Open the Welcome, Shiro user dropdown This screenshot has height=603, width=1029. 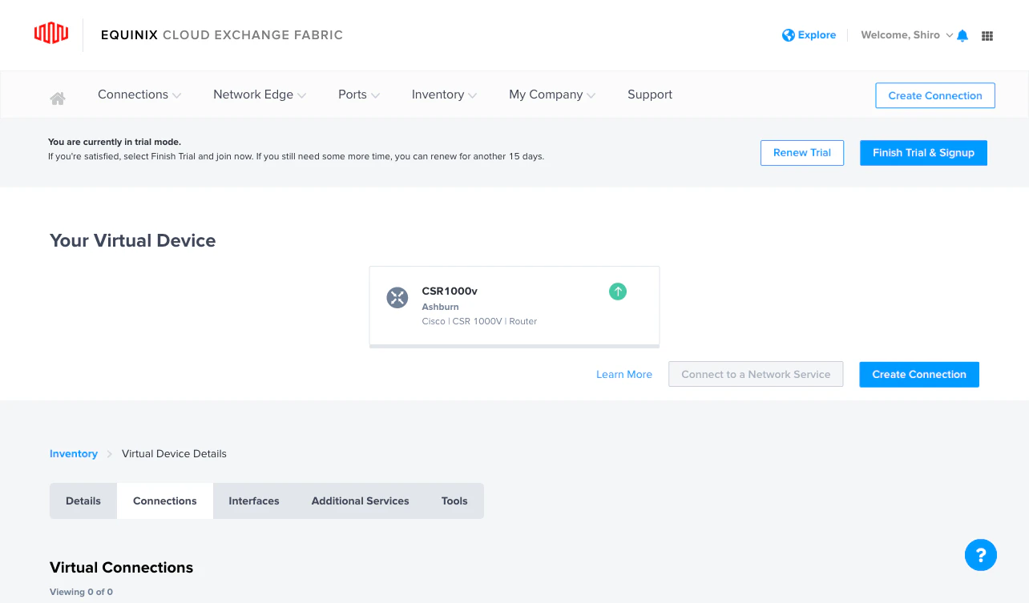pyautogui.click(x=906, y=35)
